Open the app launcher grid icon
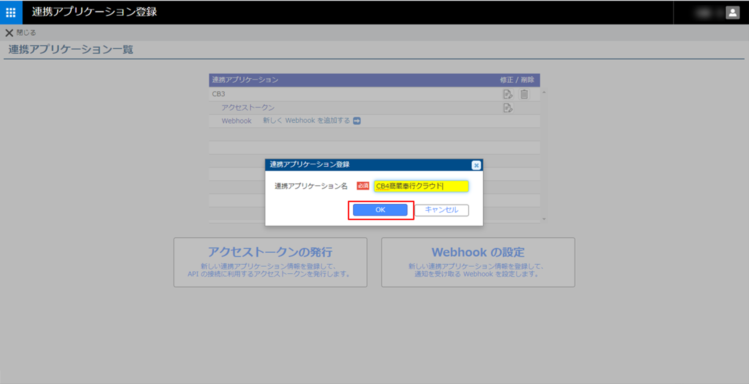Viewport: 749px width, 384px height. (11, 12)
